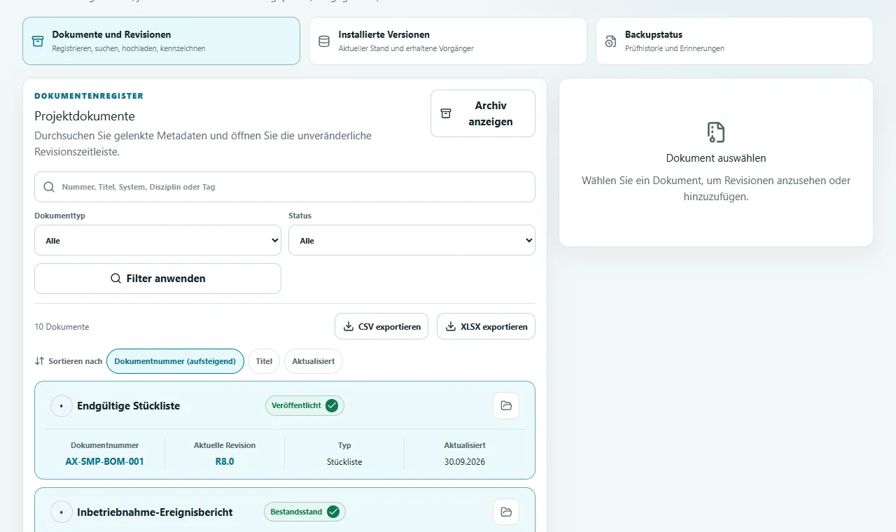This screenshot has height=532, width=896.
Task: Click the Endgültige Stückliste title
Action: (129, 406)
